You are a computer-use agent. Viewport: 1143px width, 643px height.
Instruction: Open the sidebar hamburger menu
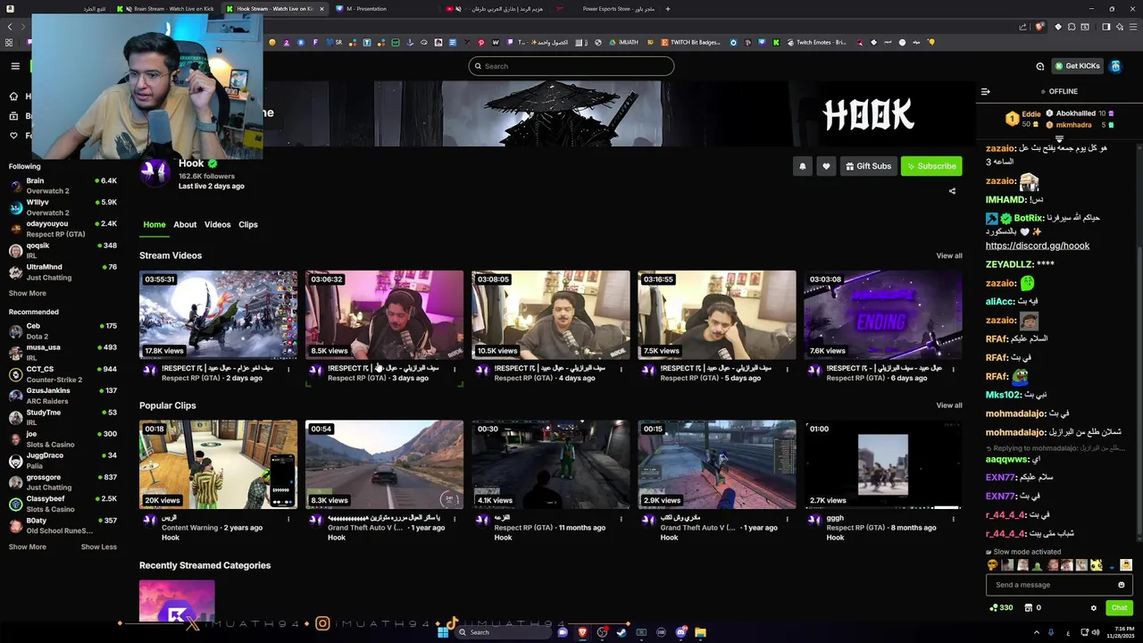coord(15,66)
